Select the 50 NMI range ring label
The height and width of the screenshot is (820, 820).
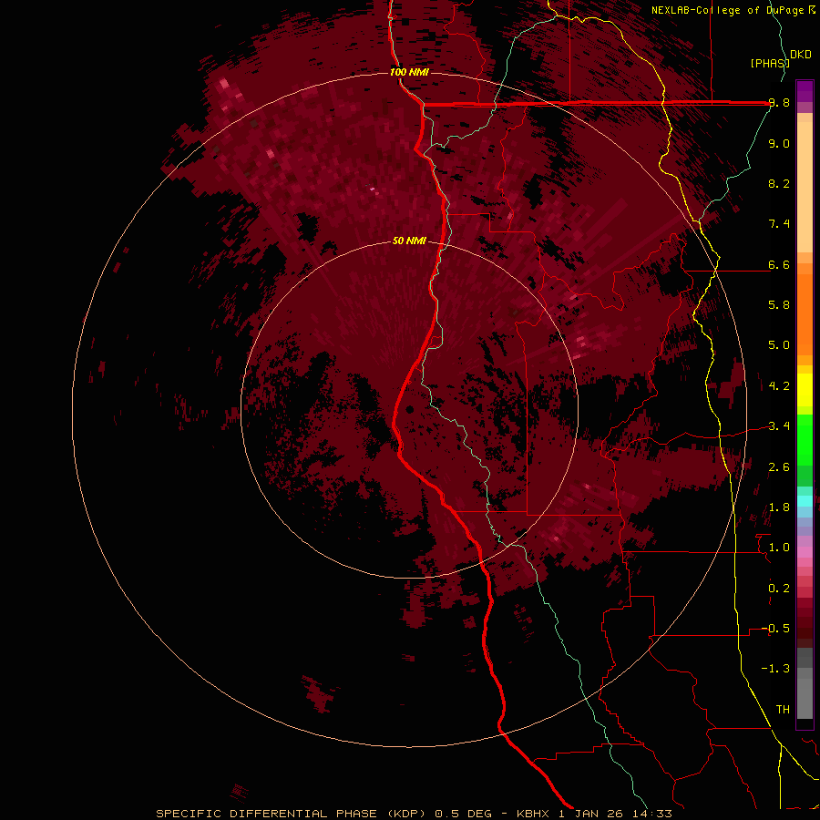409,241
